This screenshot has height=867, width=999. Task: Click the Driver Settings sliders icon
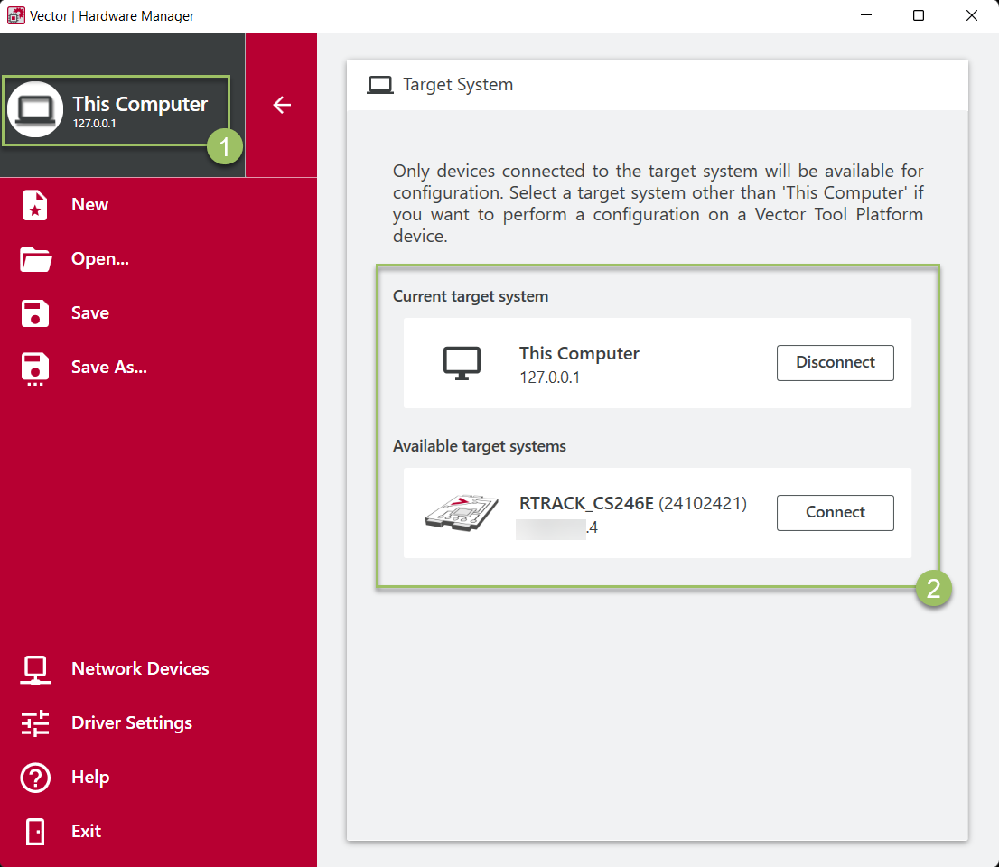[x=35, y=723]
